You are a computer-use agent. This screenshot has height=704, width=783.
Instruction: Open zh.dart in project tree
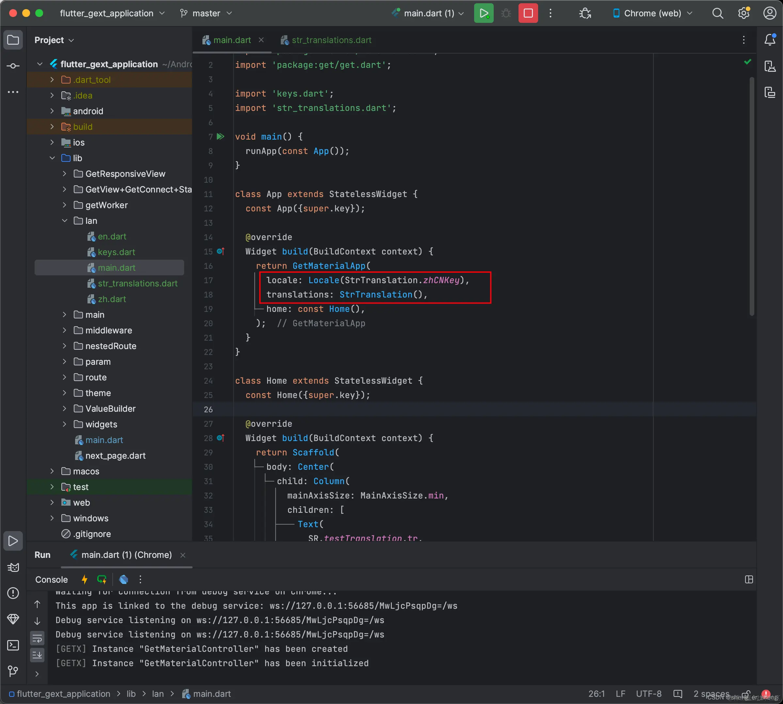[112, 299]
